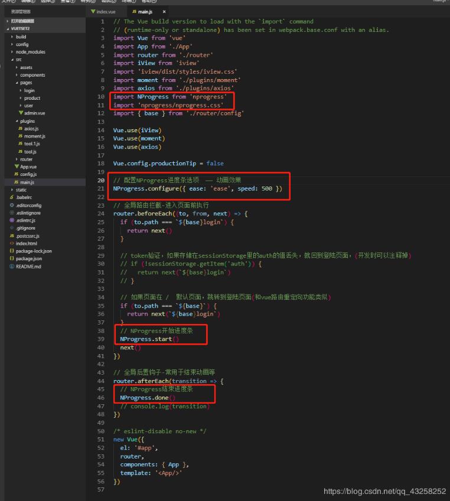Close the main.js tab
This screenshot has width=450, height=501.
tap(164, 12)
